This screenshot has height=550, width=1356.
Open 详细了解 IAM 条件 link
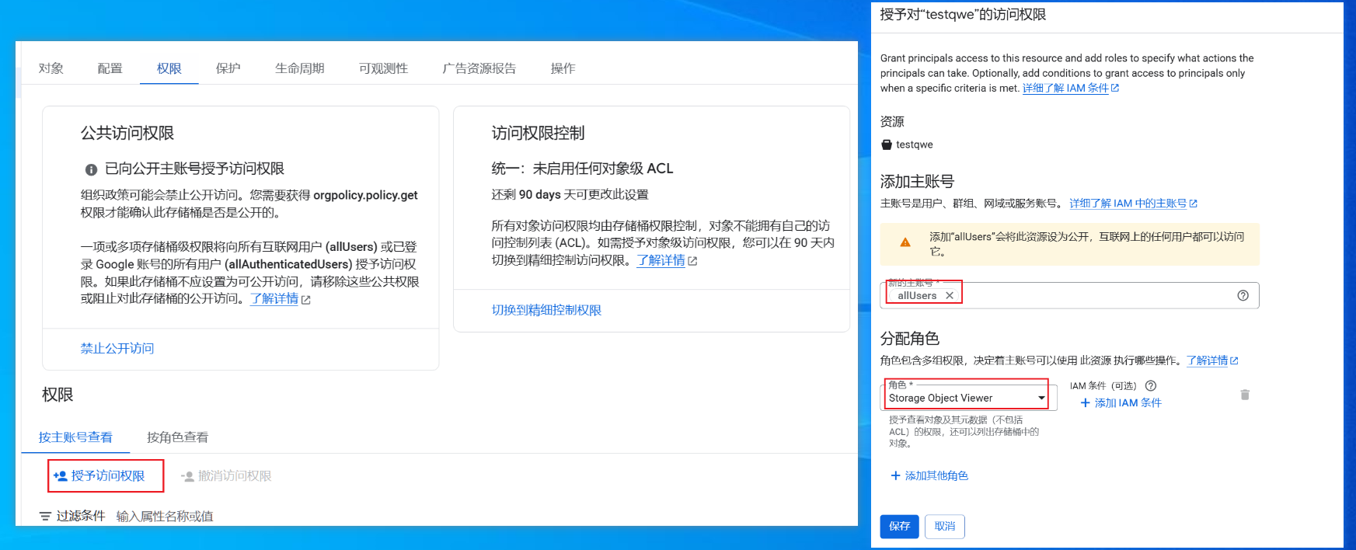1065,89
